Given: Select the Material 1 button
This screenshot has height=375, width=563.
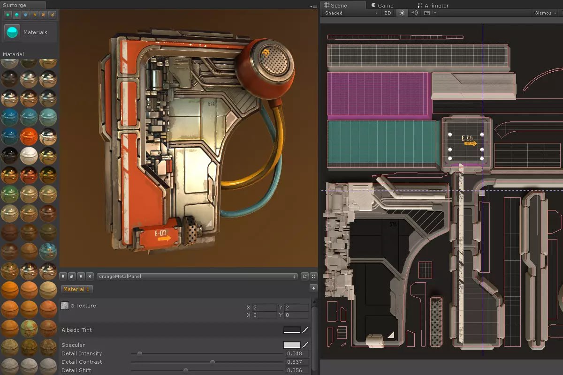Looking at the screenshot, I should 76,289.
